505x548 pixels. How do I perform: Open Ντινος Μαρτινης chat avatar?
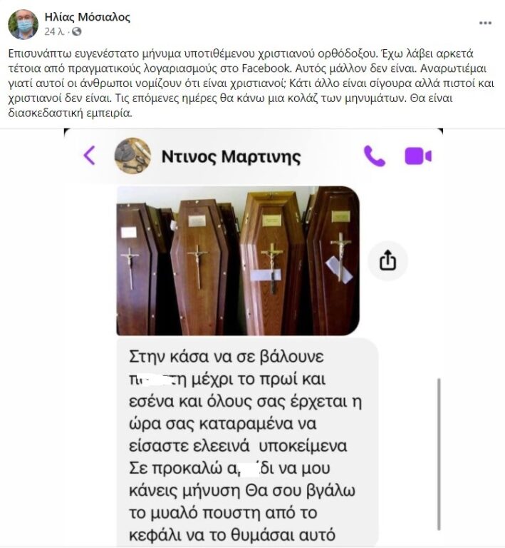[133, 156]
